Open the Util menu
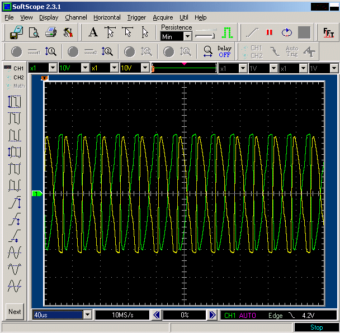 pyautogui.click(x=184, y=17)
